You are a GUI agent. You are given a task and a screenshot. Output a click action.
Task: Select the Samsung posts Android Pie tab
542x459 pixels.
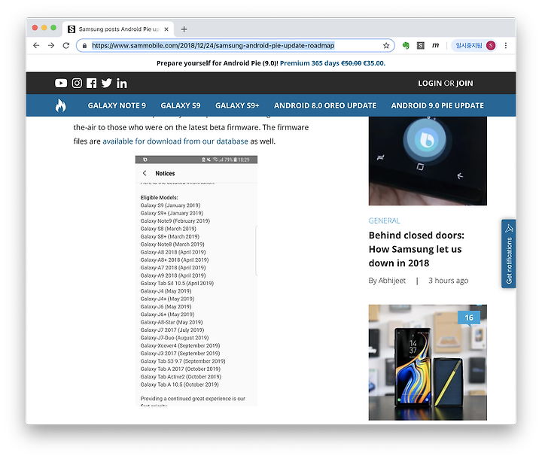pos(118,29)
